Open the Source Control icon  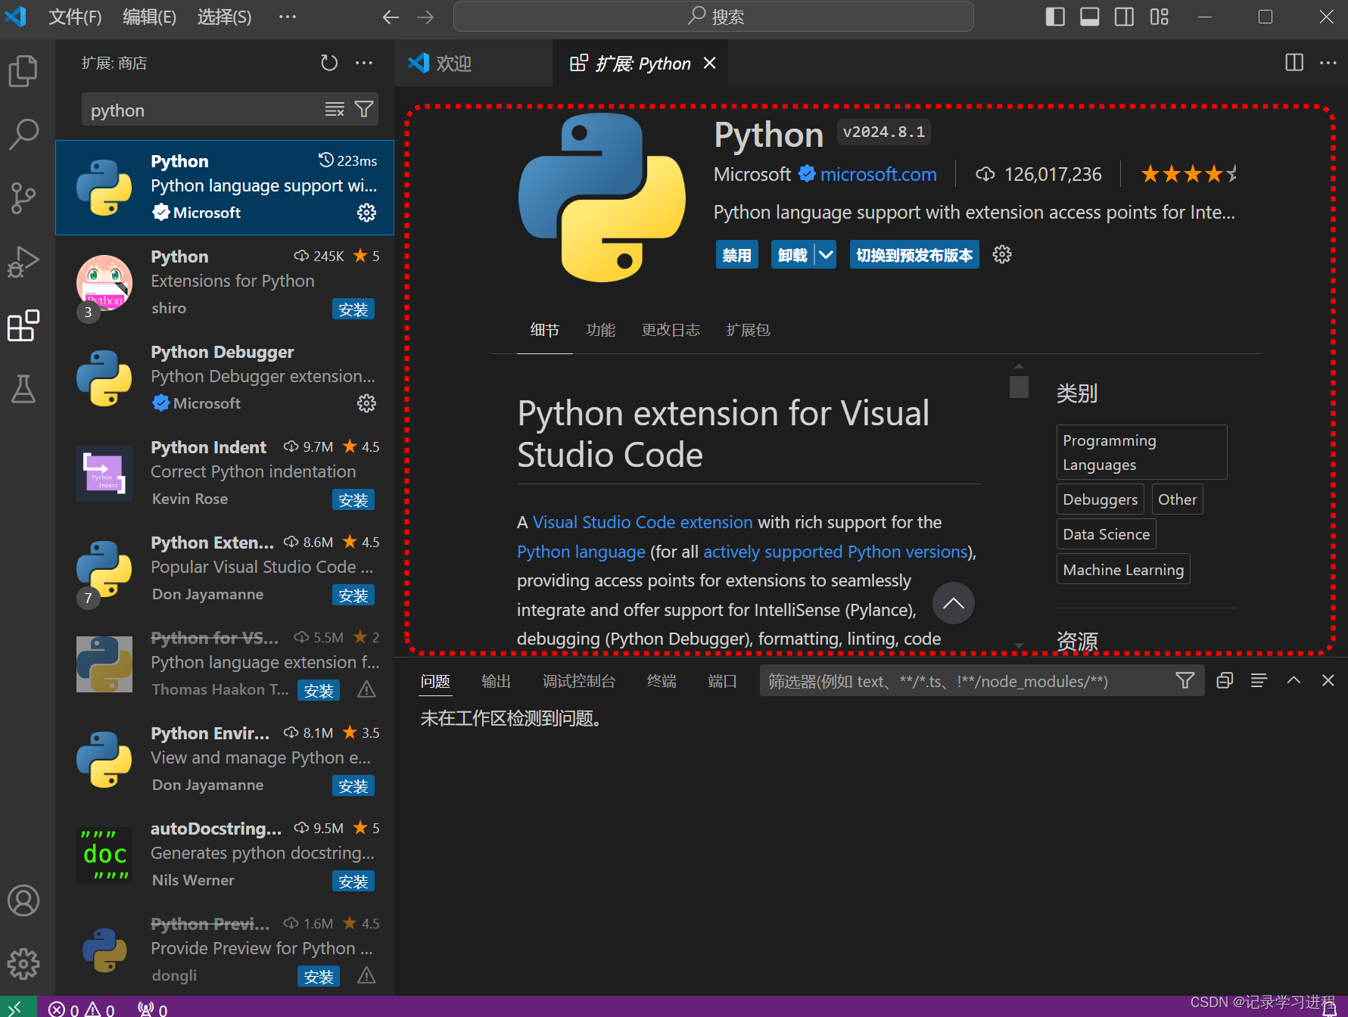pyautogui.click(x=23, y=197)
